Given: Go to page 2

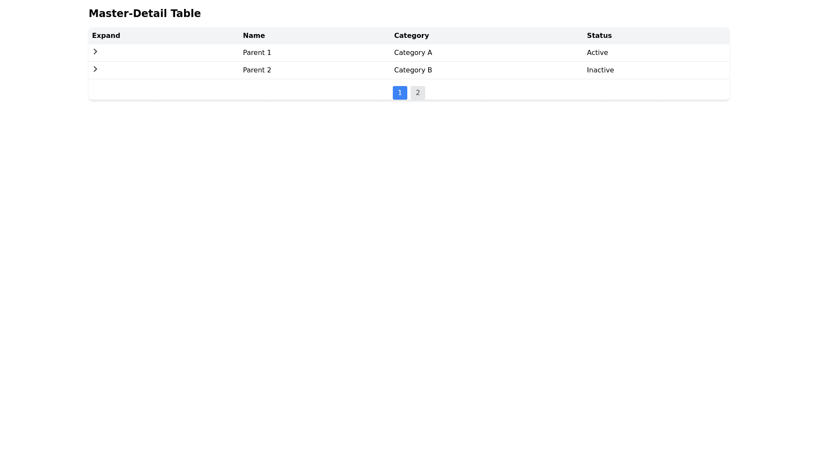Looking at the screenshot, I should point(418,93).
